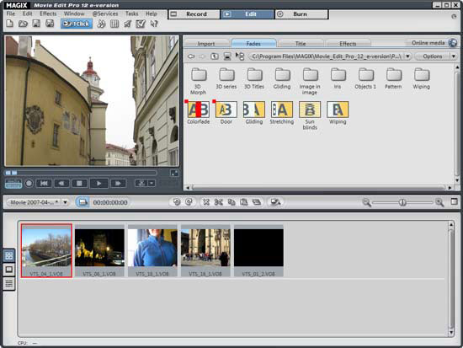Screen dimensions: 463x348
Task: Cut with the scissors icon
Action: click(219, 202)
